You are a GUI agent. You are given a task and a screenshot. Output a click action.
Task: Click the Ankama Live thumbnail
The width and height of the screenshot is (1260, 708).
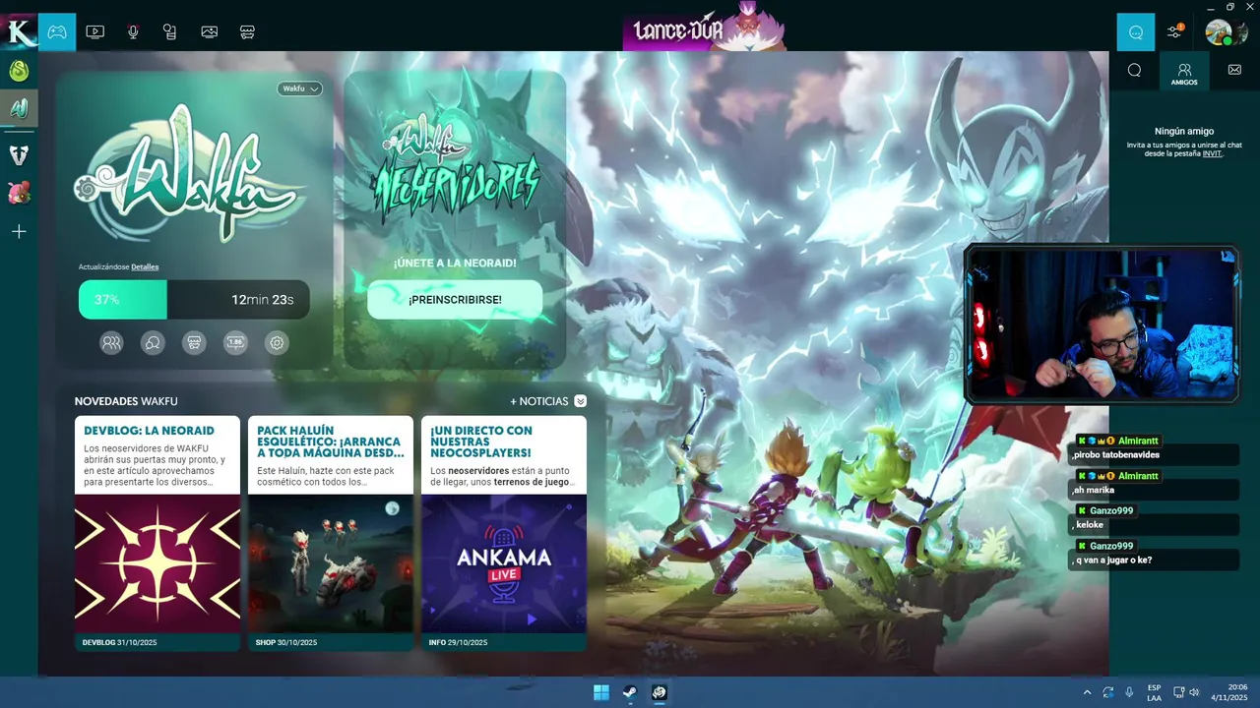504,563
